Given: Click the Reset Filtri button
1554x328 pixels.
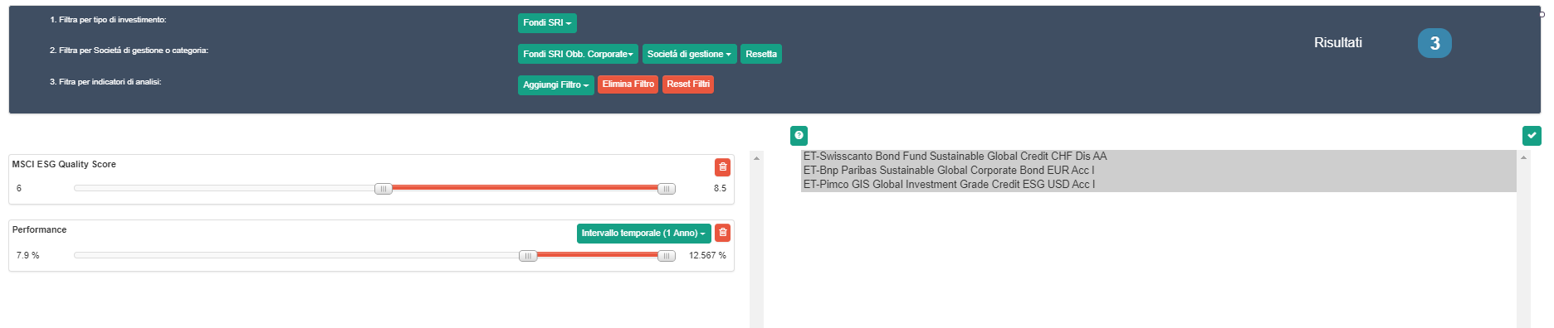Looking at the screenshot, I should pyautogui.click(x=688, y=84).
